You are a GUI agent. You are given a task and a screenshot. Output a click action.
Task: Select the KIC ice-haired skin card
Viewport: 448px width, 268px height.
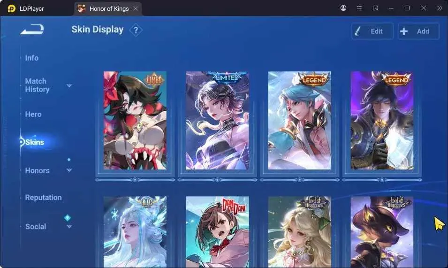pyautogui.click(x=135, y=232)
